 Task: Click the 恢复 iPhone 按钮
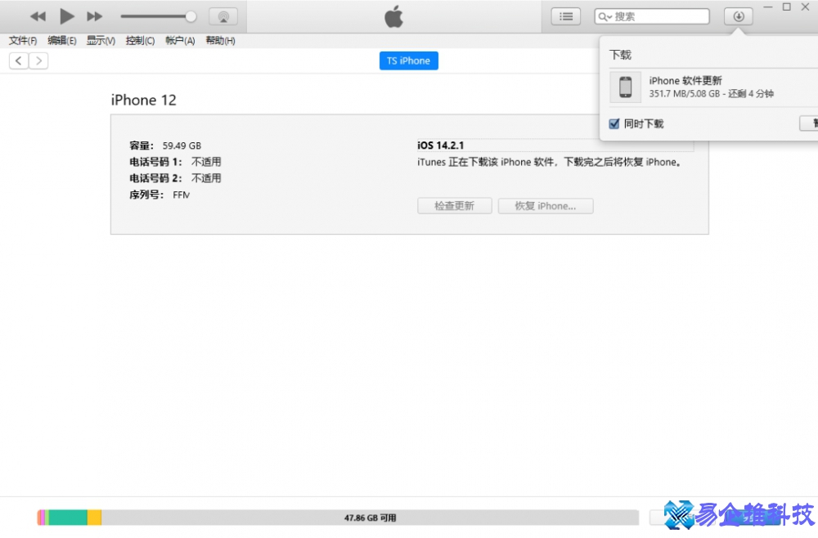click(x=545, y=205)
